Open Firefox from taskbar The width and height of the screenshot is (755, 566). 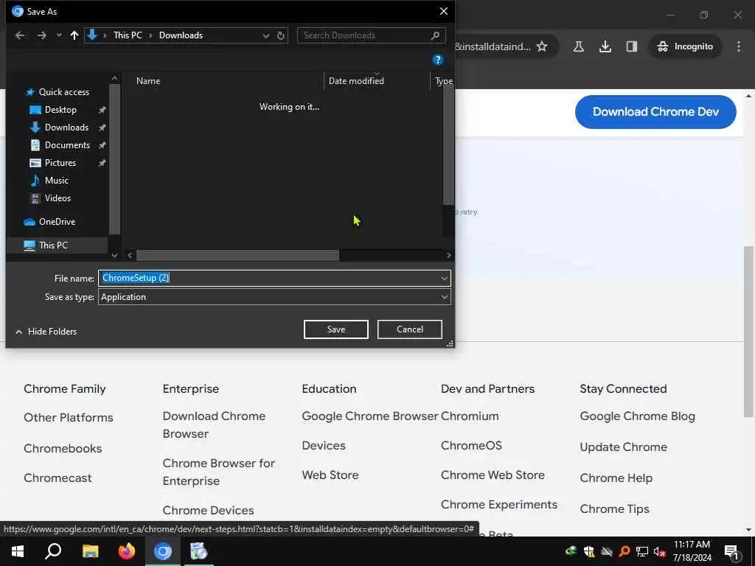127,551
